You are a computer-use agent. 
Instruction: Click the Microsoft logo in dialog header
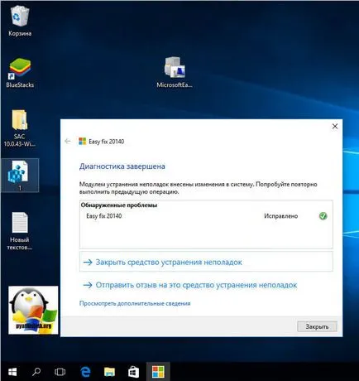point(82,142)
